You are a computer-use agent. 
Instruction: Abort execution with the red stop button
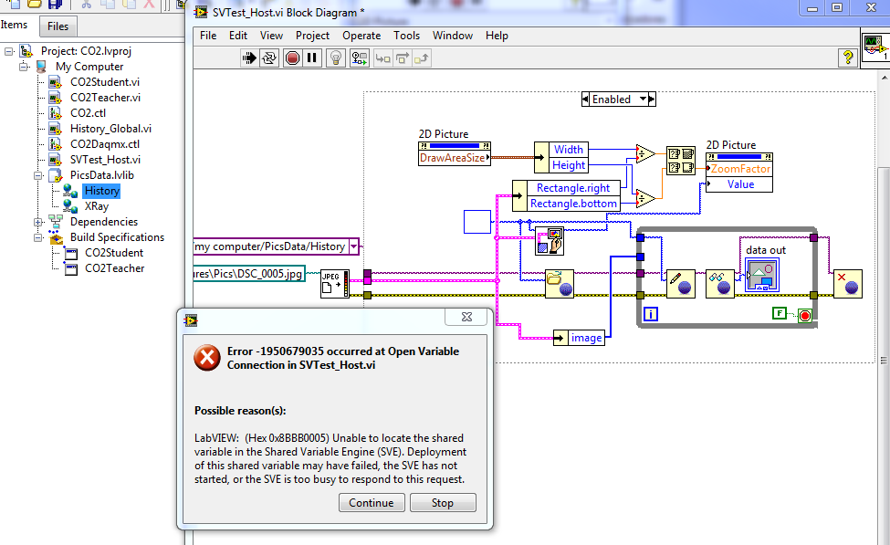point(292,58)
